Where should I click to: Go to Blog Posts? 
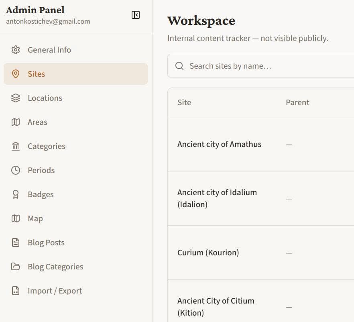click(75, 243)
